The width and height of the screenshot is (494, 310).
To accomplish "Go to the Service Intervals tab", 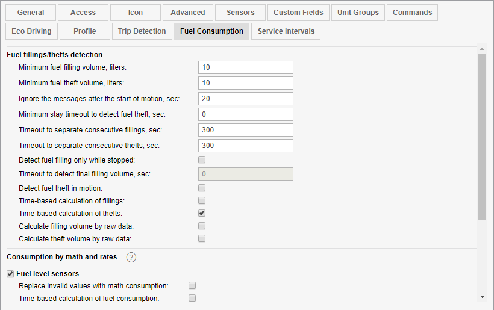I will click(286, 31).
